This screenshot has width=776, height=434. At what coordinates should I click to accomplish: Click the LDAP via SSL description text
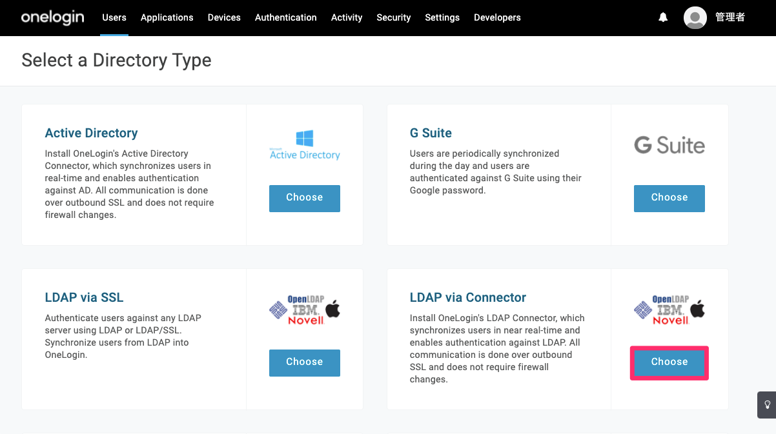pyautogui.click(x=123, y=337)
